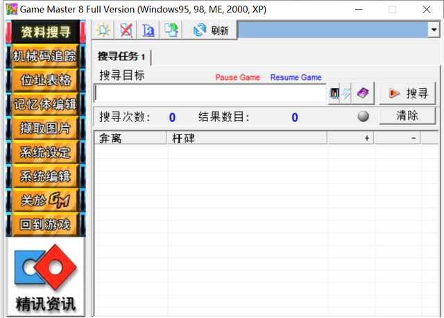Click the minus column header

click(398, 139)
